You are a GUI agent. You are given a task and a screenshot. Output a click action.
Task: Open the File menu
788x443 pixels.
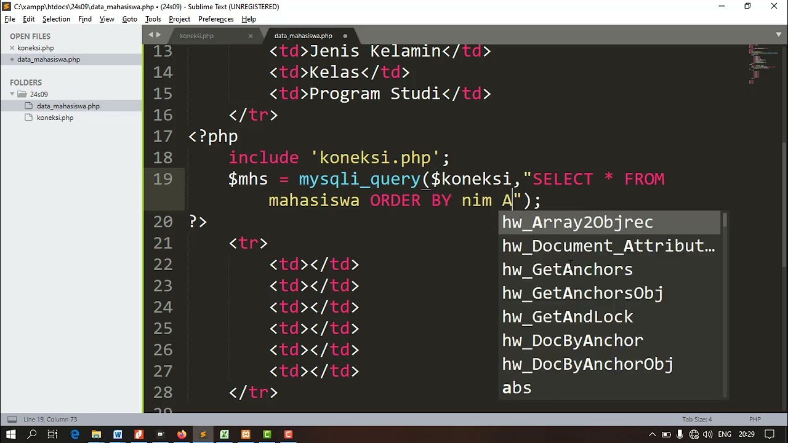pos(10,19)
